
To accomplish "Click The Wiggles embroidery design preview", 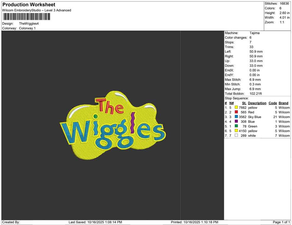I will 113,125.
